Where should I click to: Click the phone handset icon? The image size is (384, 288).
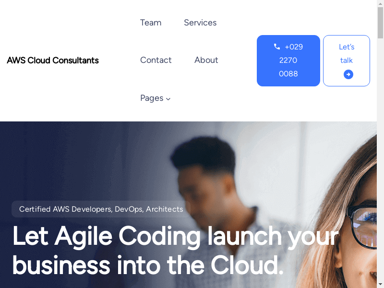pyautogui.click(x=277, y=47)
